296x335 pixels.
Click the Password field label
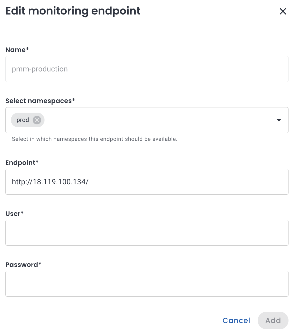pyautogui.click(x=23, y=265)
